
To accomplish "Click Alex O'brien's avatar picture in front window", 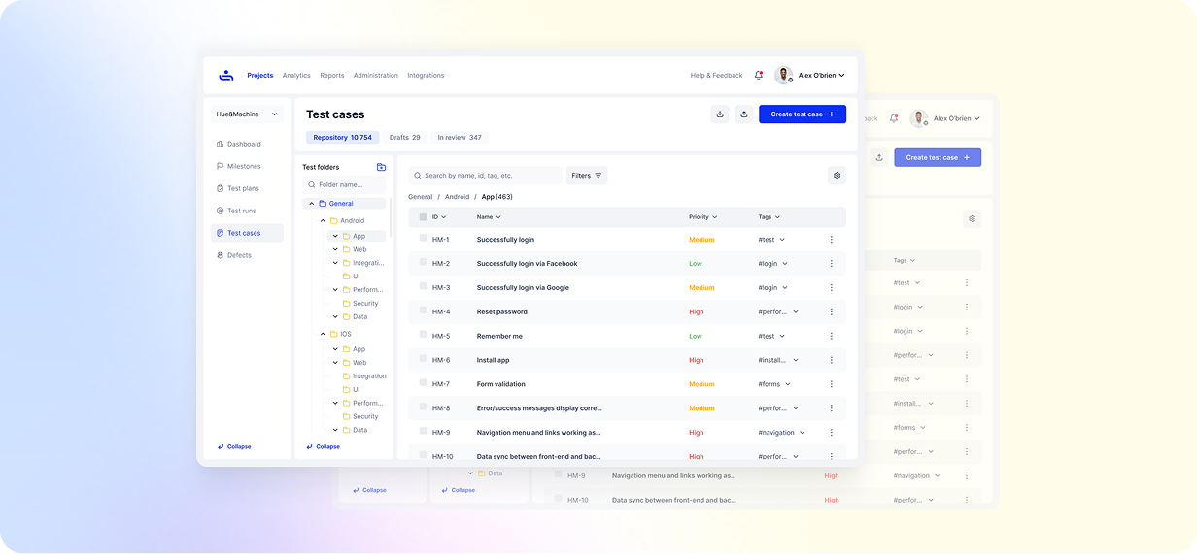I will tap(783, 75).
